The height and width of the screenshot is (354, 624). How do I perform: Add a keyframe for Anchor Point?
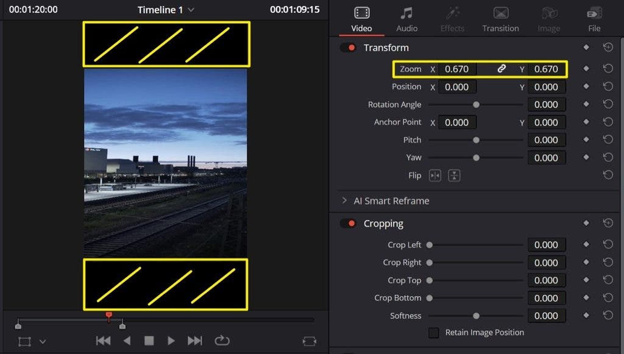(x=586, y=122)
